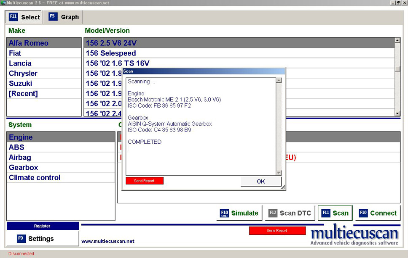408x258 pixels.
Task: Click the Bosch Motronic ME 2.1 line
Action: click(x=174, y=100)
